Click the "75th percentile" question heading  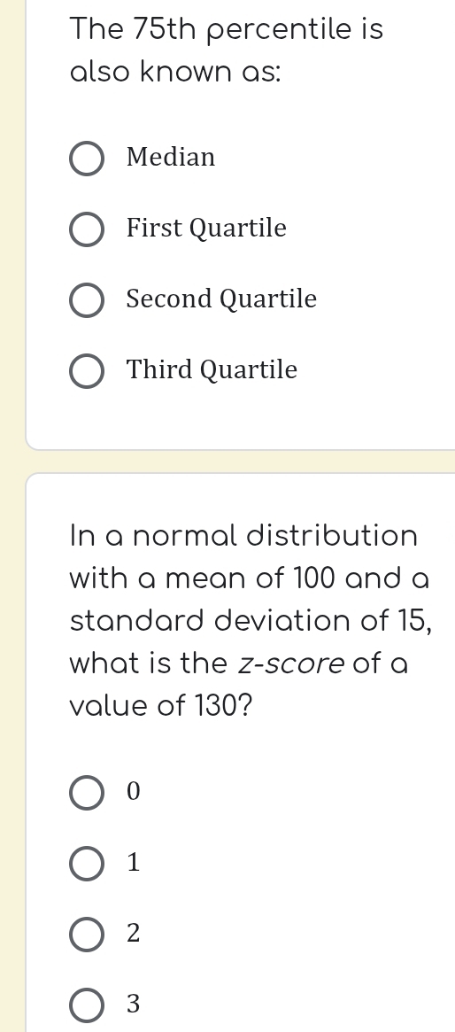click(227, 50)
